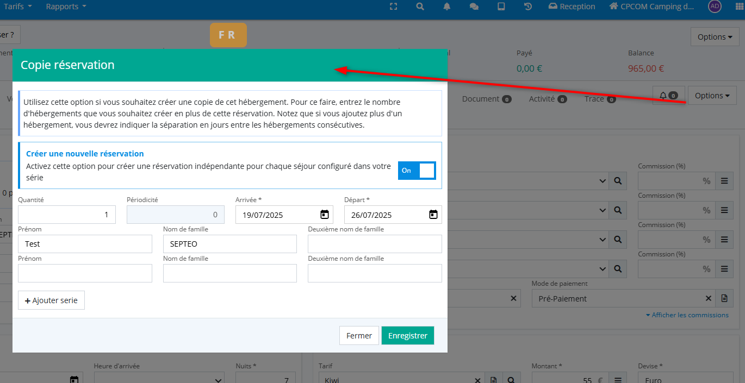Click the Fermer button
The width and height of the screenshot is (745, 383).
tap(359, 336)
